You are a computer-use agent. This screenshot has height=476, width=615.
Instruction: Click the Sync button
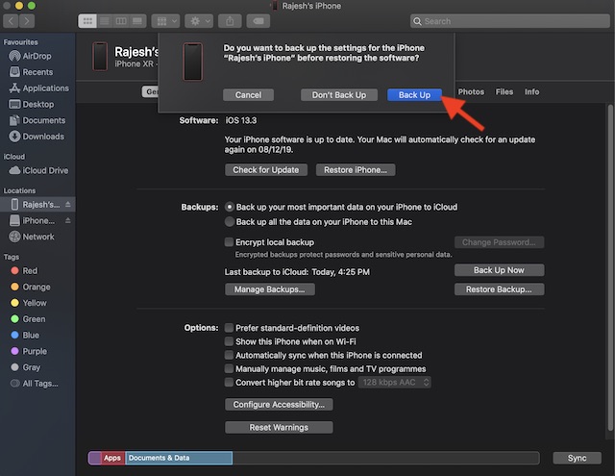pyautogui.click(x=577, y=458)
